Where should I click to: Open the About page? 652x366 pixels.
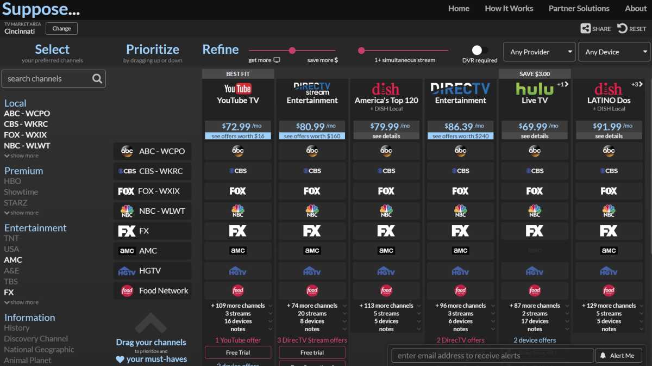pos(636,9)
